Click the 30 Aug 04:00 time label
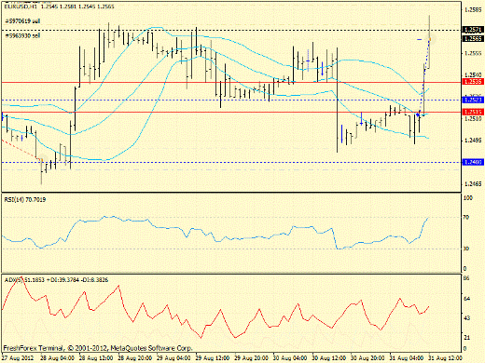The height and width of the screenshot is (363, 485). [290, 358]
